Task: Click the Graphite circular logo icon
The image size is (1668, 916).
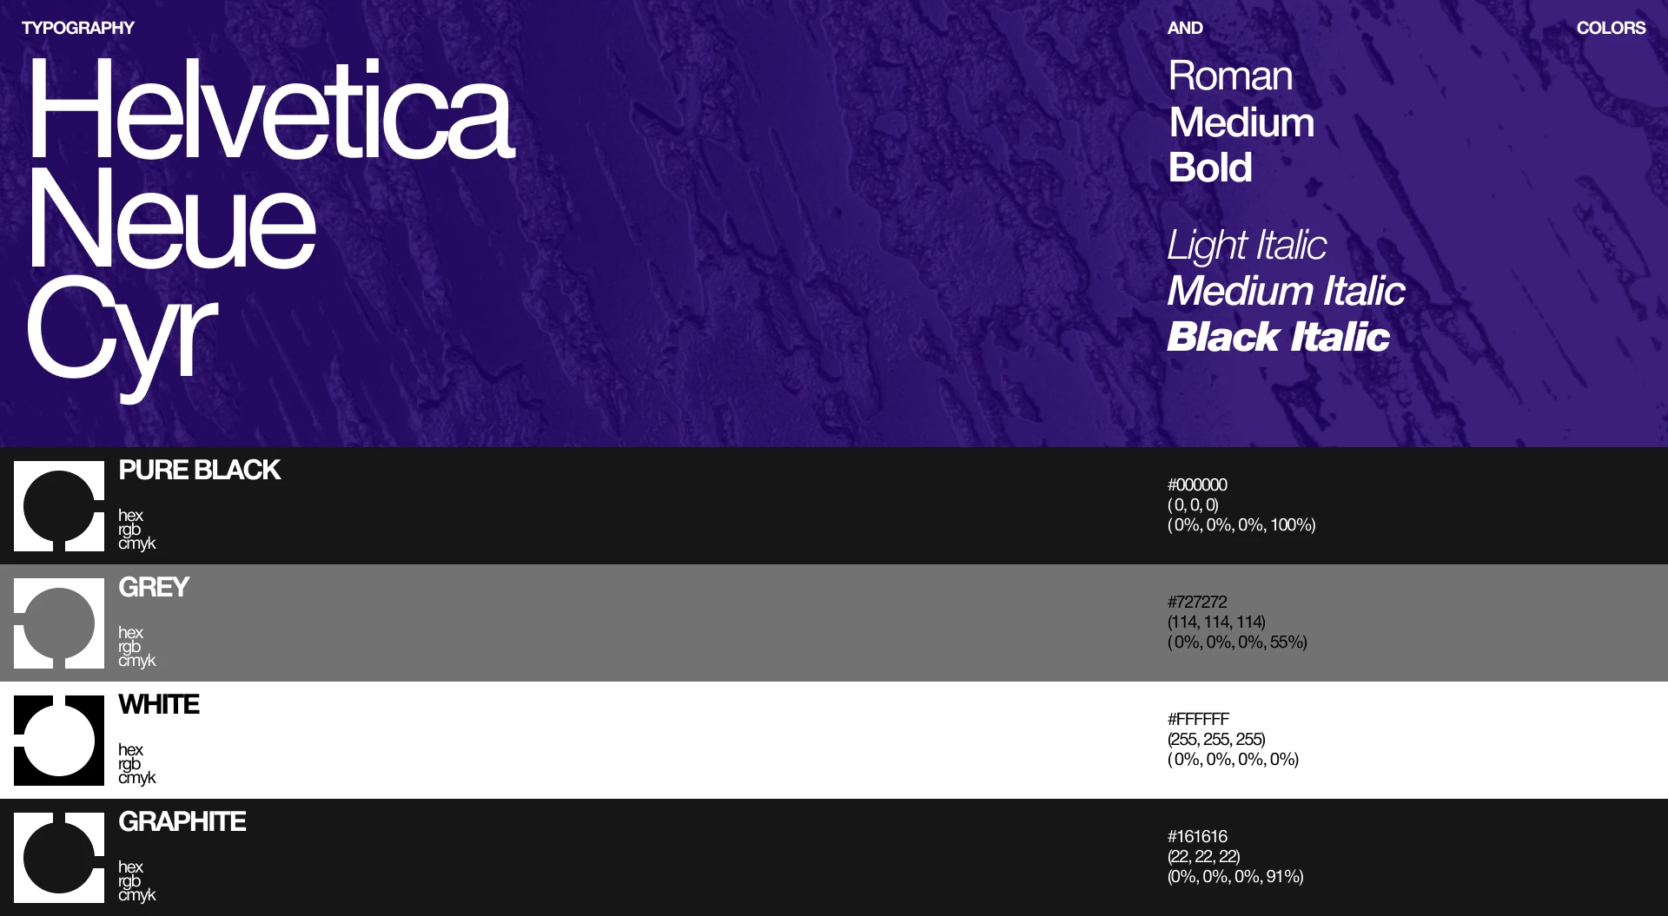Action: pyautogui.click(x=59, y=858)
